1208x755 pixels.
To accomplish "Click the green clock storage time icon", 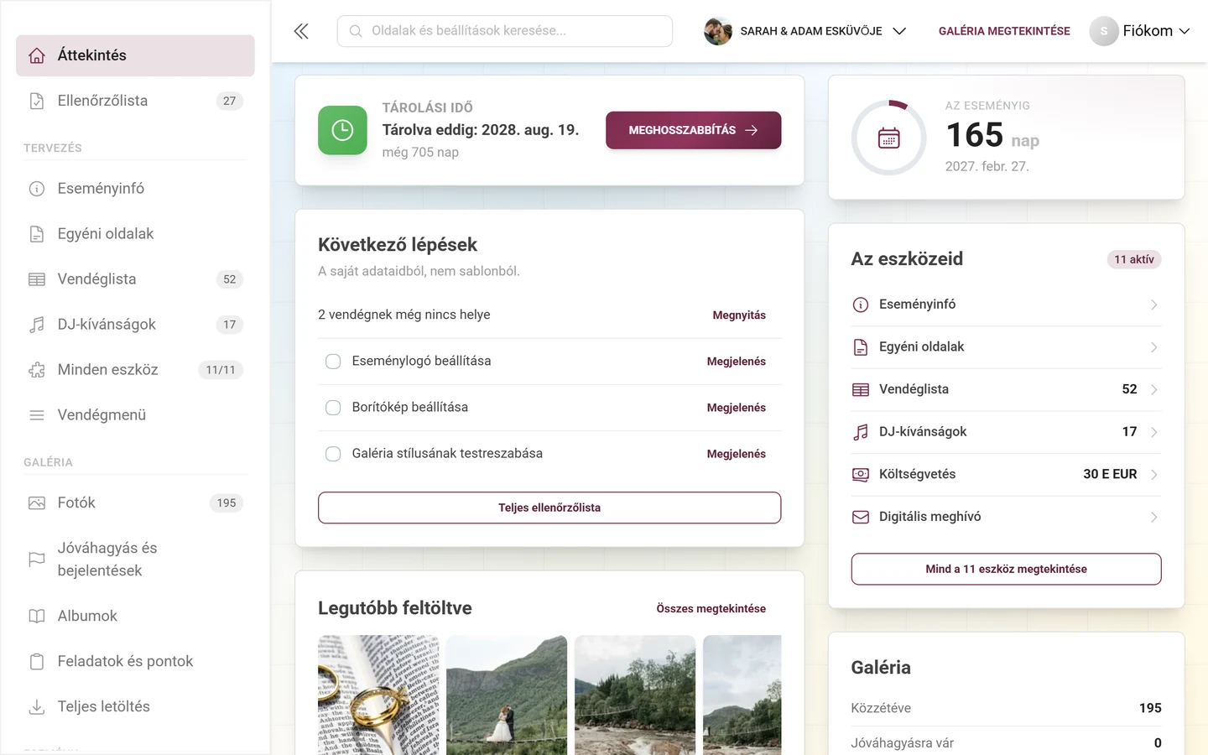I will click(342, 130).
